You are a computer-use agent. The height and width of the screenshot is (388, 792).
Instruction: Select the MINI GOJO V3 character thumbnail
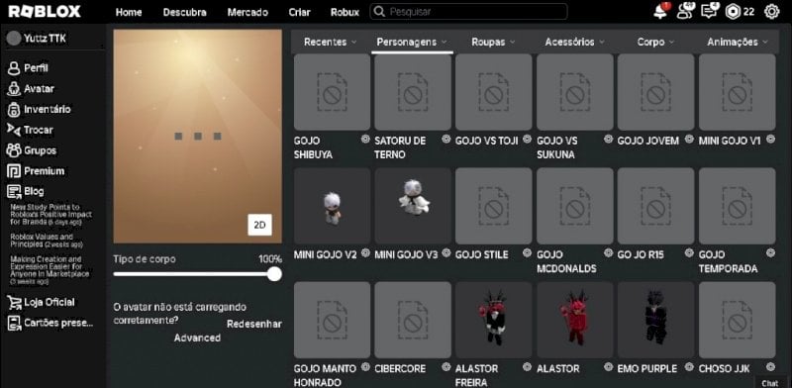click(413, 206)
